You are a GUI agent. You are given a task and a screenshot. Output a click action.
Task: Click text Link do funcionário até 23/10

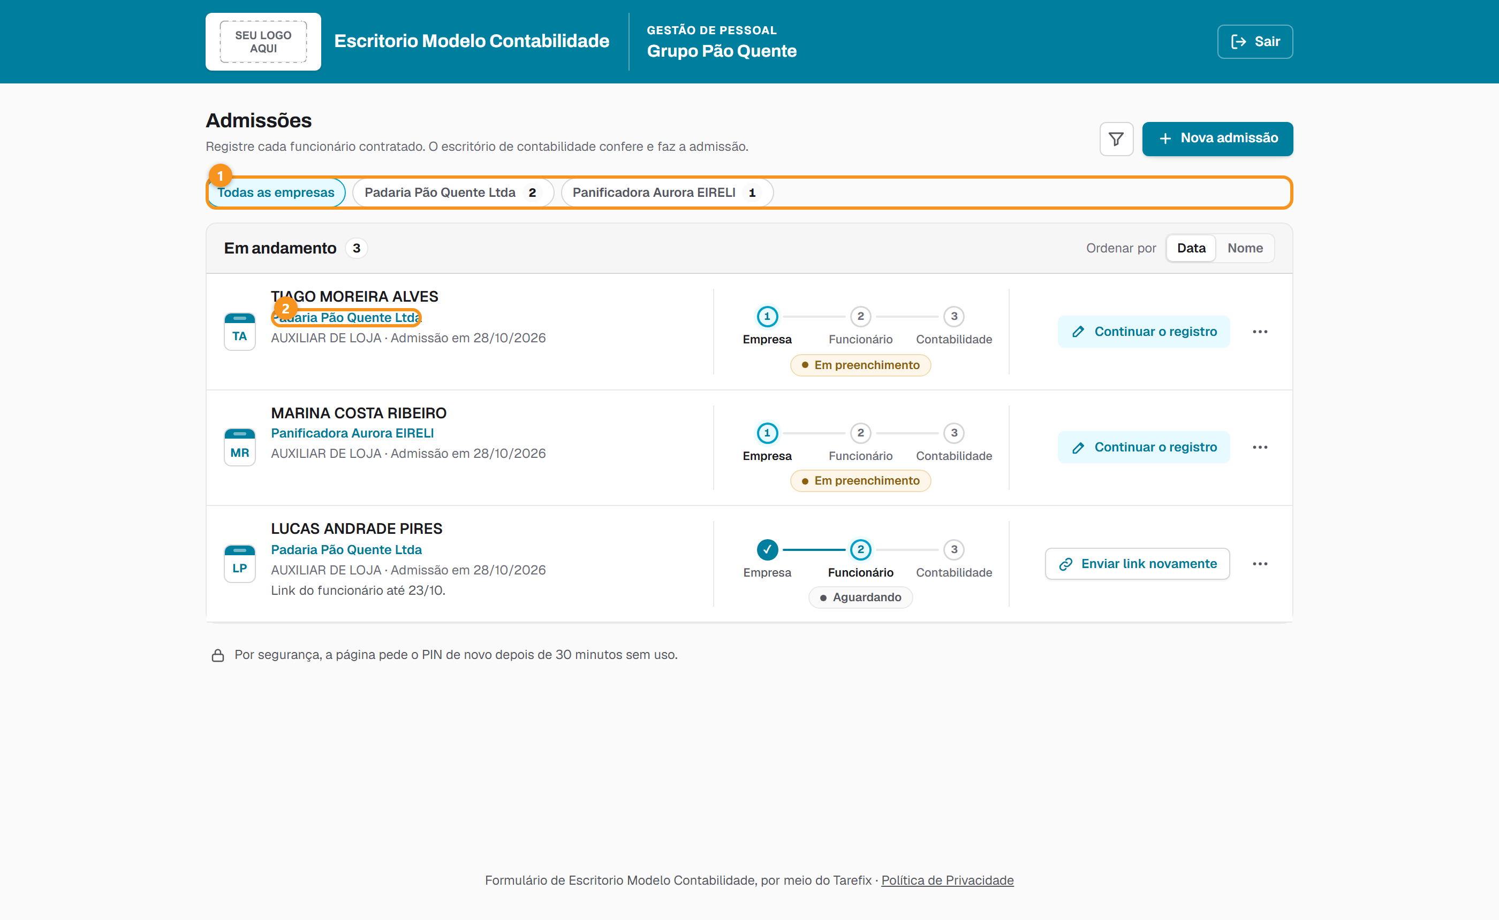click(358, 590)
